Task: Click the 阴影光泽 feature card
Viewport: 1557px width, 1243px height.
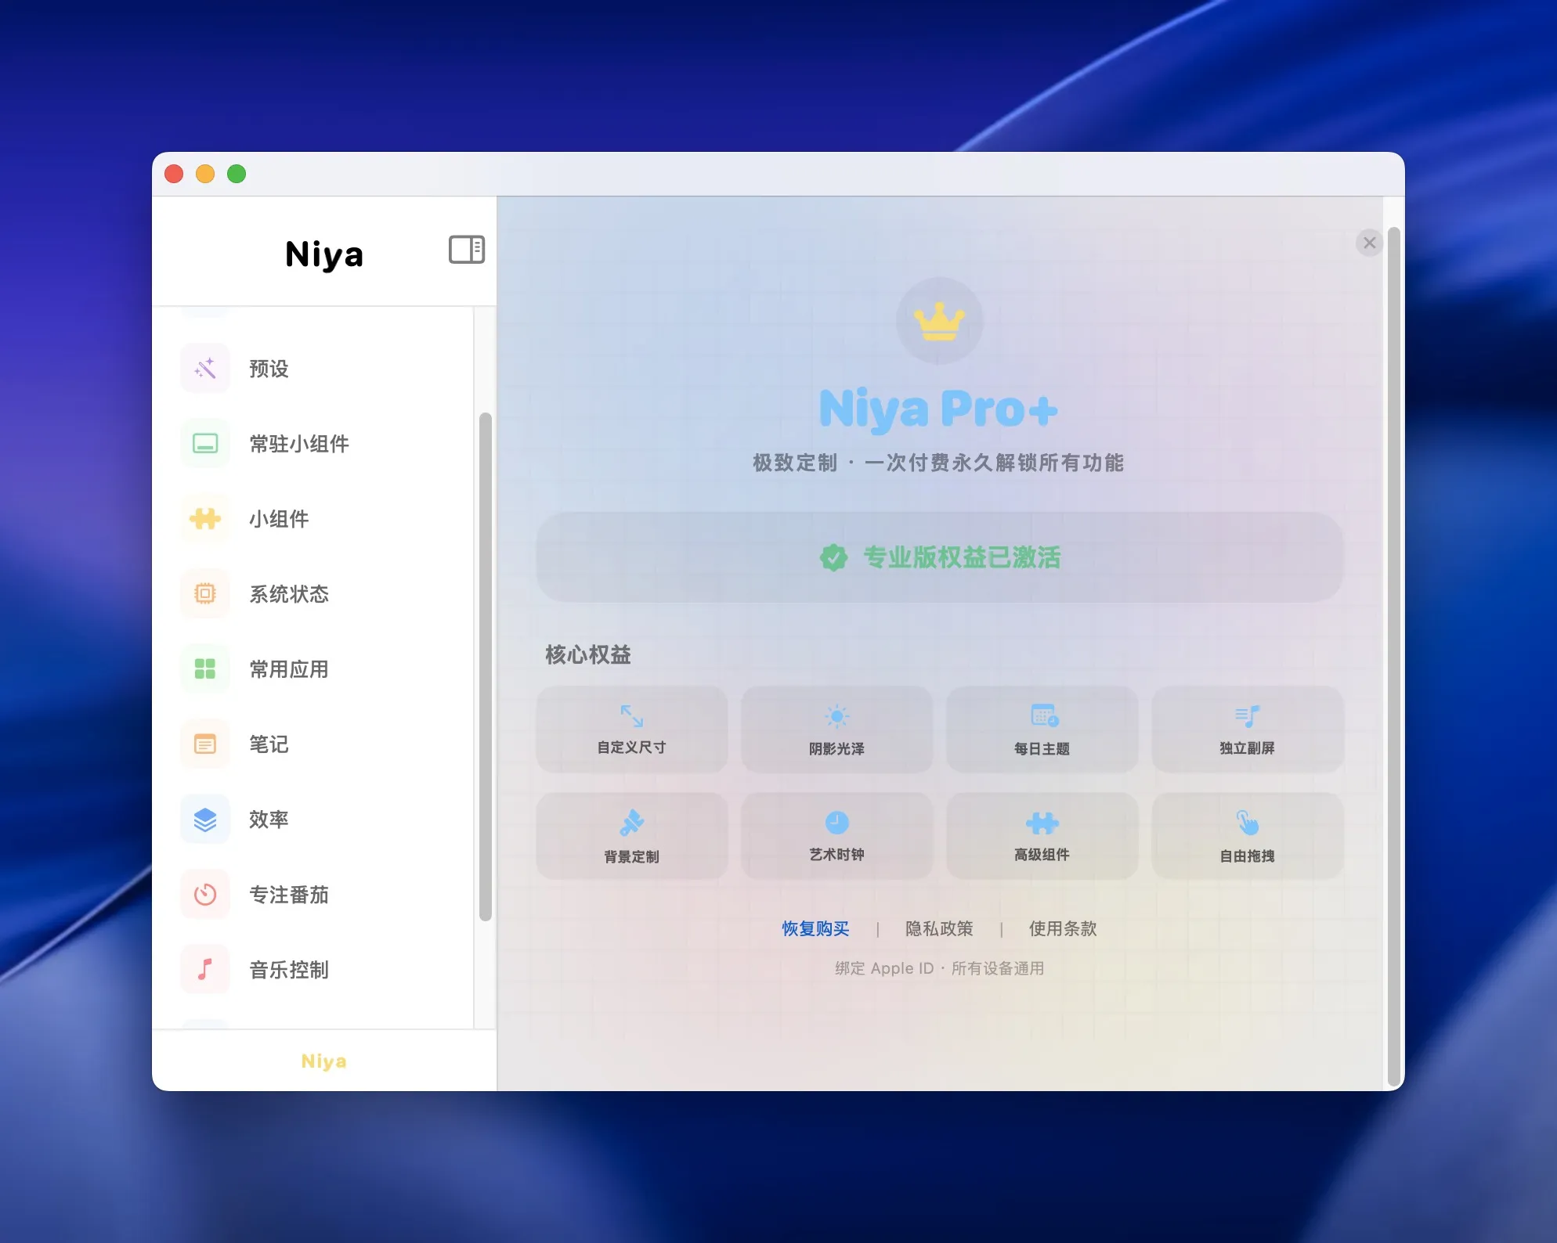Action: coord(837,730)
